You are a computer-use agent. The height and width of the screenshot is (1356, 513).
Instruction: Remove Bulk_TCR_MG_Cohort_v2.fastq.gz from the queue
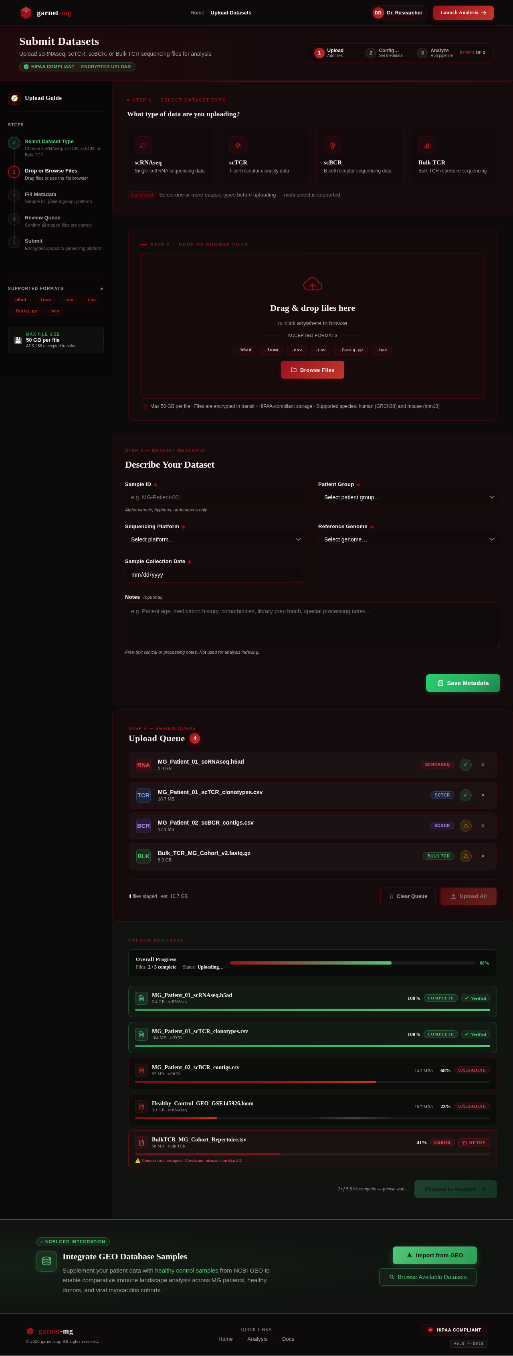pyautogui.click(x=483, y=856)
